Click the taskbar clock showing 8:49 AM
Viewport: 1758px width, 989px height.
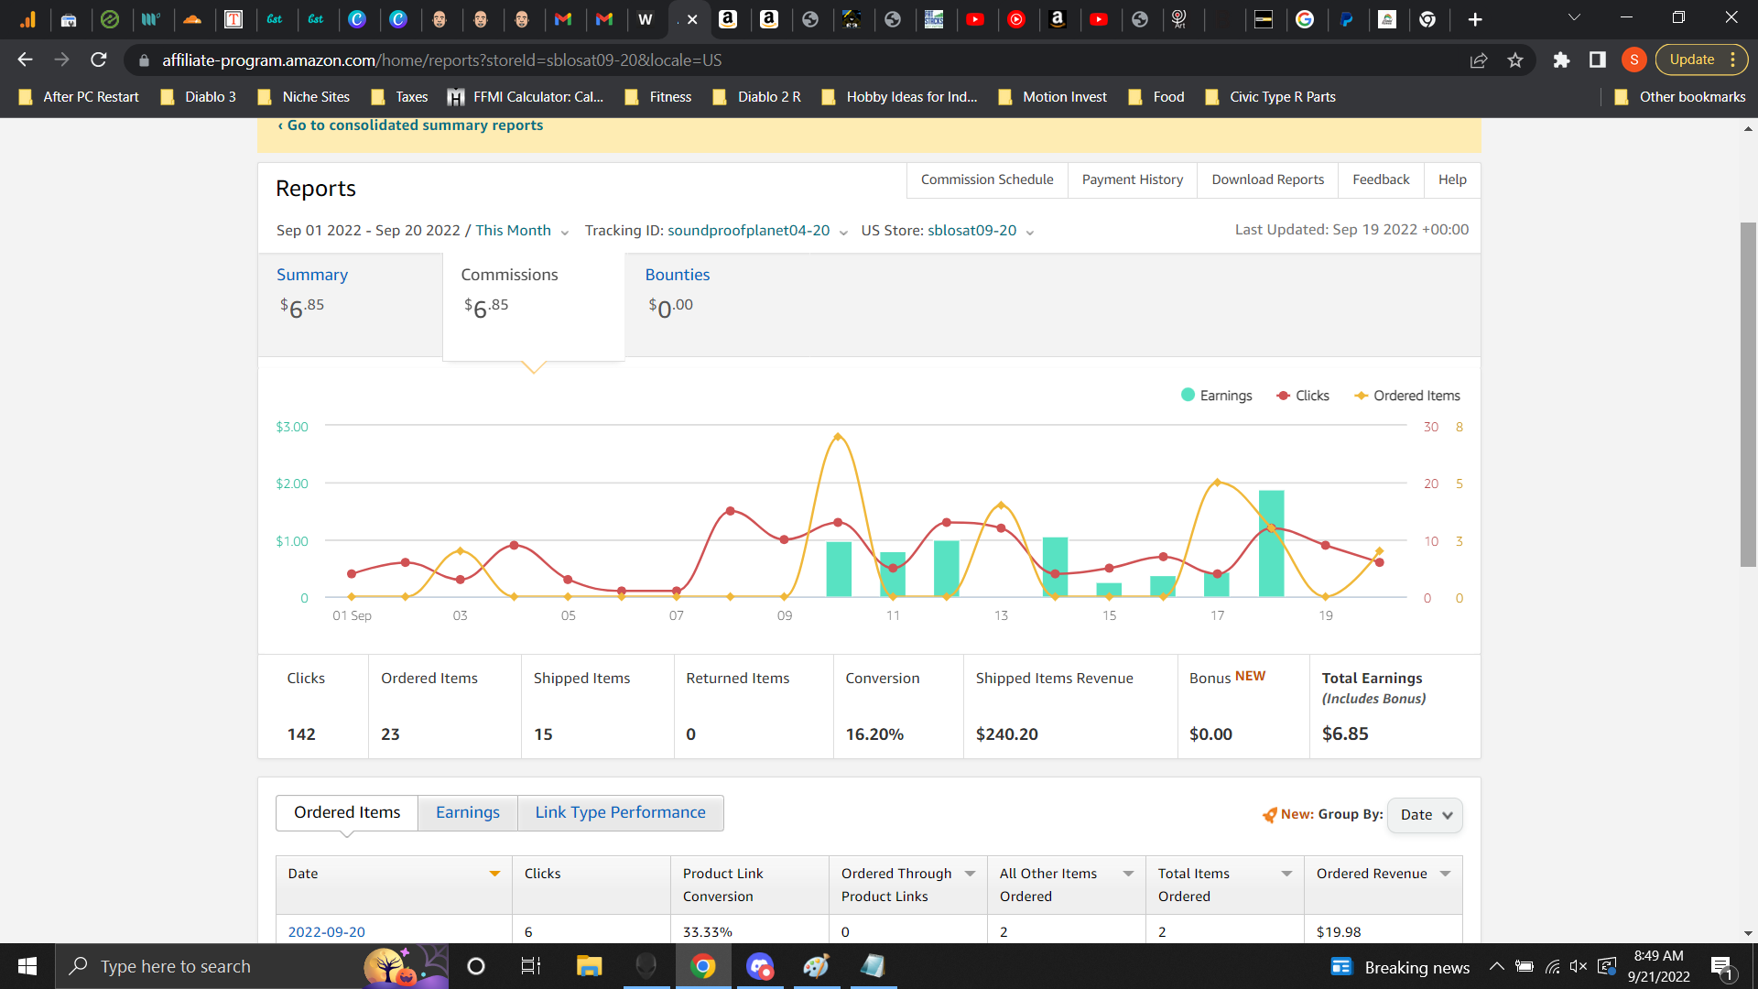[x=1658, y=966]
